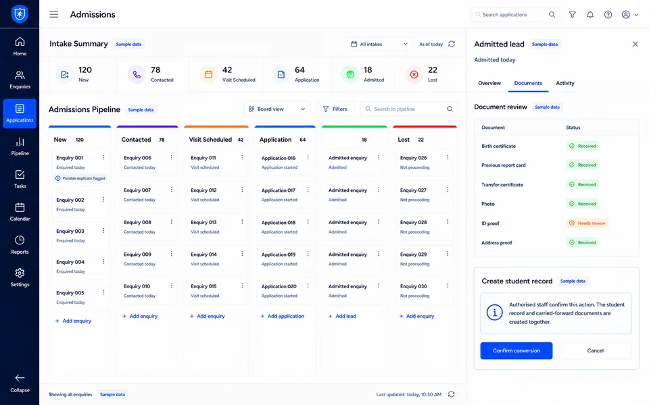
Task: Click Confirm conversion button
Action: click(516, 350)
